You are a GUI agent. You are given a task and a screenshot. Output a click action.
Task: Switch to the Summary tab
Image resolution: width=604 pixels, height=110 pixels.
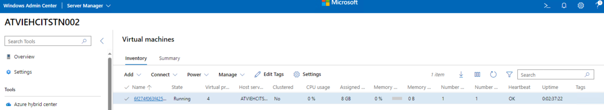coord(170,58)
